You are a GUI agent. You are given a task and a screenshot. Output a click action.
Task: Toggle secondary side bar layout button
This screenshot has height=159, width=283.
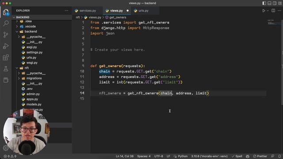(275, 3)
